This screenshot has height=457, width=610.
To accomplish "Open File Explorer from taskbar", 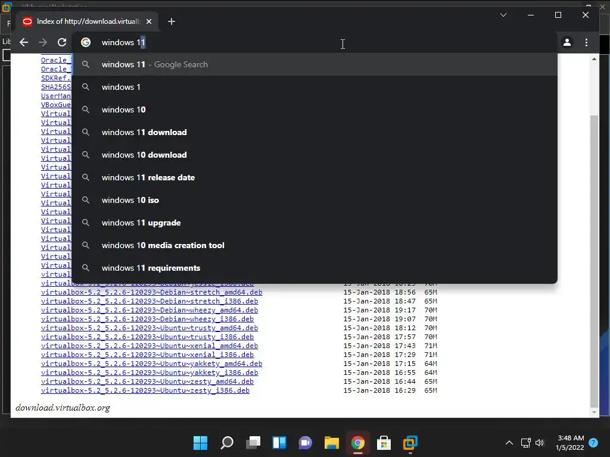I will 331,443.
